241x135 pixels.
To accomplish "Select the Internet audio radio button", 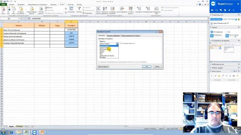I will click(x=212, y=32).
